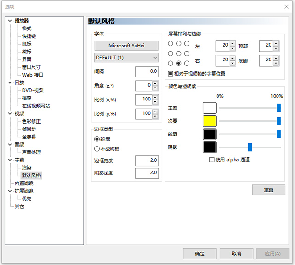Click the 边框宽度 input field
The image size is (295, 265).
[147, 161]
